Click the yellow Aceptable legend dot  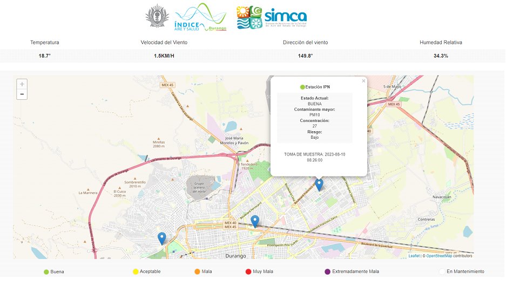(x=136, y=272)
